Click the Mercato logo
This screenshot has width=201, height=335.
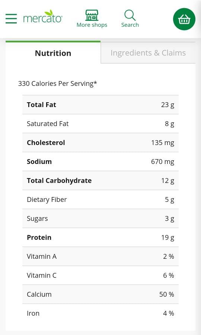[x=43, y=16]
